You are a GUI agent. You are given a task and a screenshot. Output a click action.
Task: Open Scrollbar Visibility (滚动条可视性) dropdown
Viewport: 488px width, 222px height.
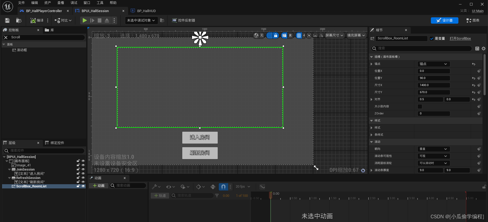tap(434, 156)
